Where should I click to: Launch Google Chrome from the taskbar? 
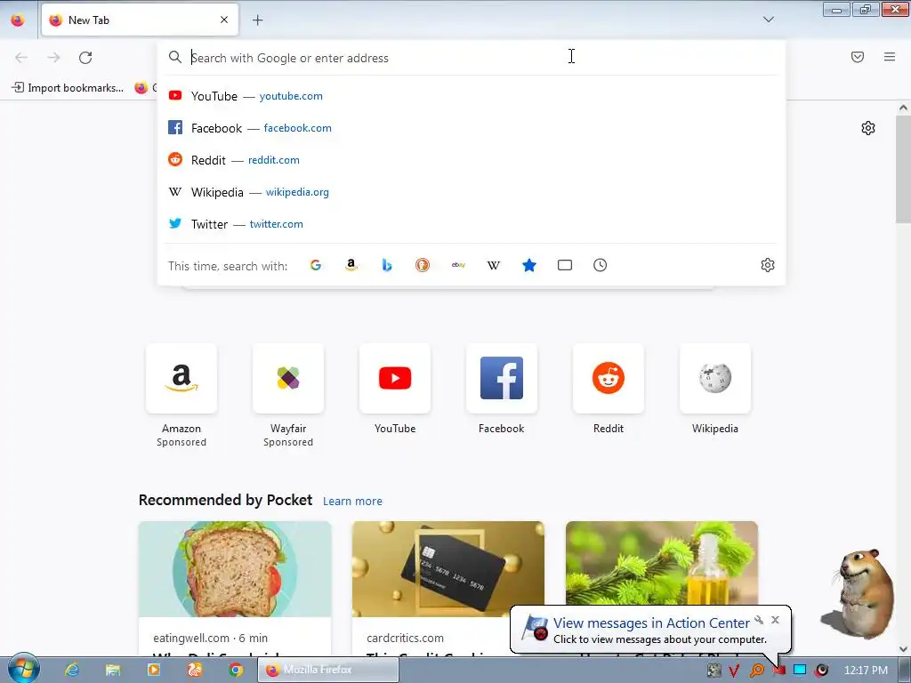tap(235, 670)
